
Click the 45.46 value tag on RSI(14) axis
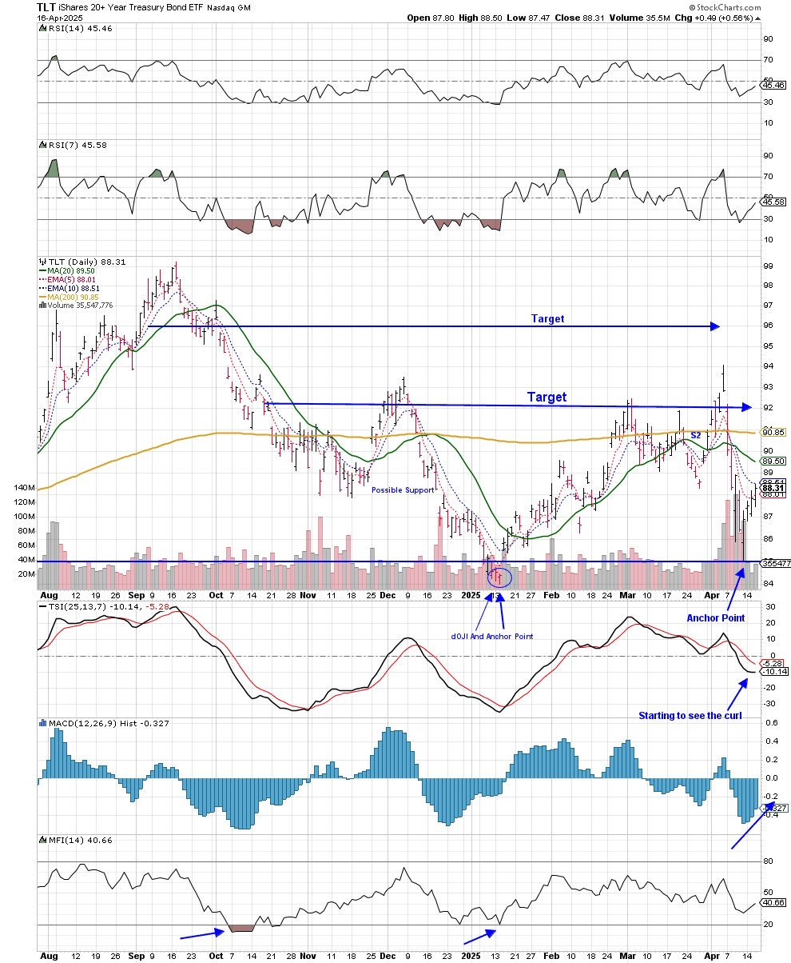point(773,84)
